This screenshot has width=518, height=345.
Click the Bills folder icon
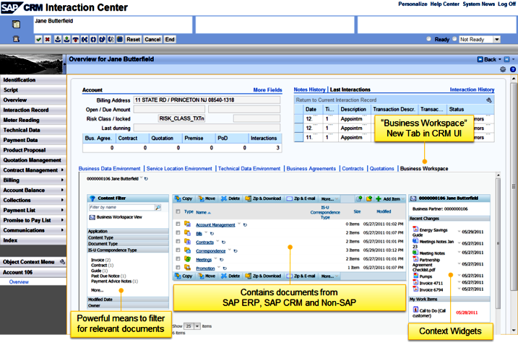pyautogui.click(x=187, y=232)
